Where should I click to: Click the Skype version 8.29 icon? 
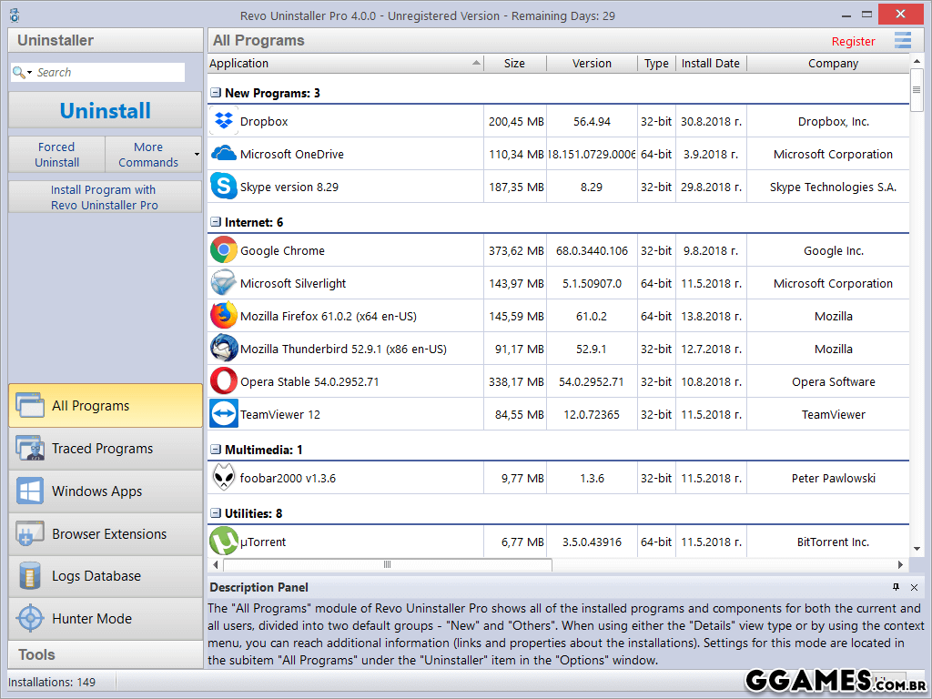point(223,187)
